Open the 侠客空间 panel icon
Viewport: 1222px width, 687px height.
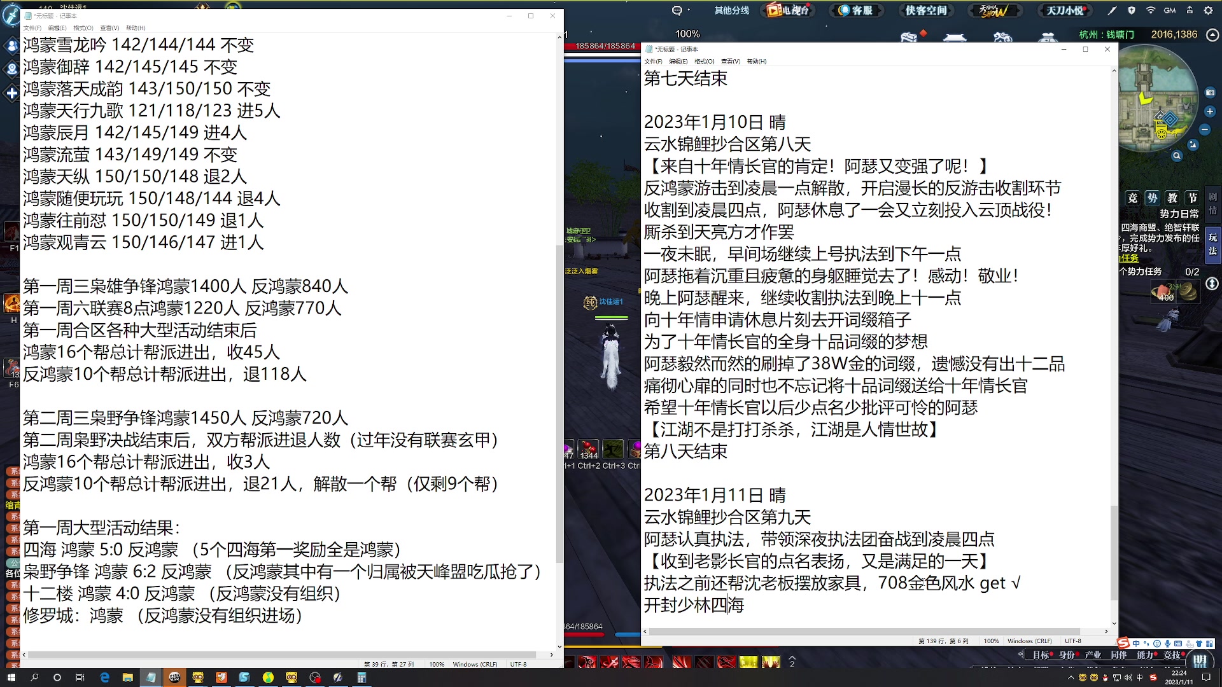pyautogui.click(x=926, y=11)
